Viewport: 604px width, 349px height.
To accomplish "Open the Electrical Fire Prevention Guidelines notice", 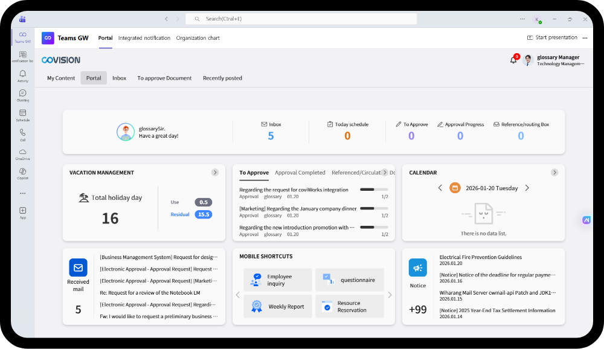I will [x=481, y=258].
